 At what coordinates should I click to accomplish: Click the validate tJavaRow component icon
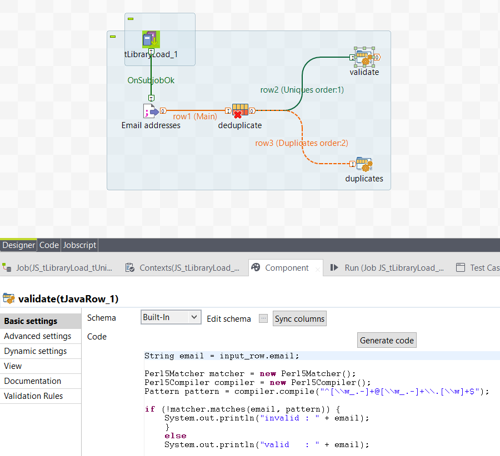364,57
